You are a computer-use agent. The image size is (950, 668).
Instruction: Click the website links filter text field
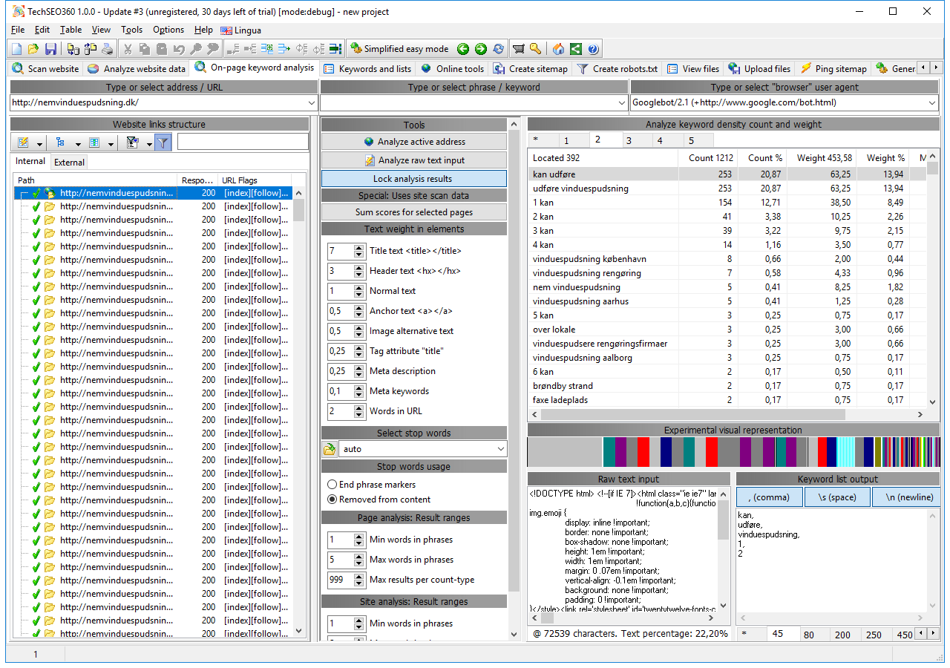pos(243,142)
